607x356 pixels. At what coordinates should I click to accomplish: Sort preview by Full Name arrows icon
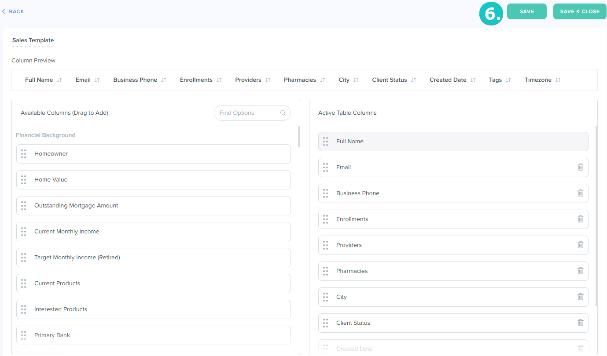(59, 80)
